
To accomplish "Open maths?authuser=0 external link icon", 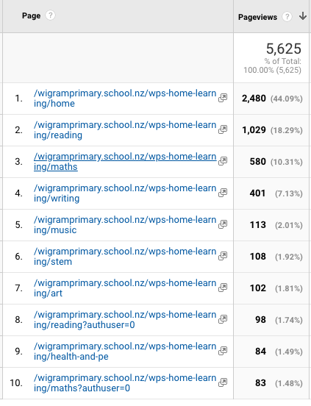I will click(x=223, y=382).
